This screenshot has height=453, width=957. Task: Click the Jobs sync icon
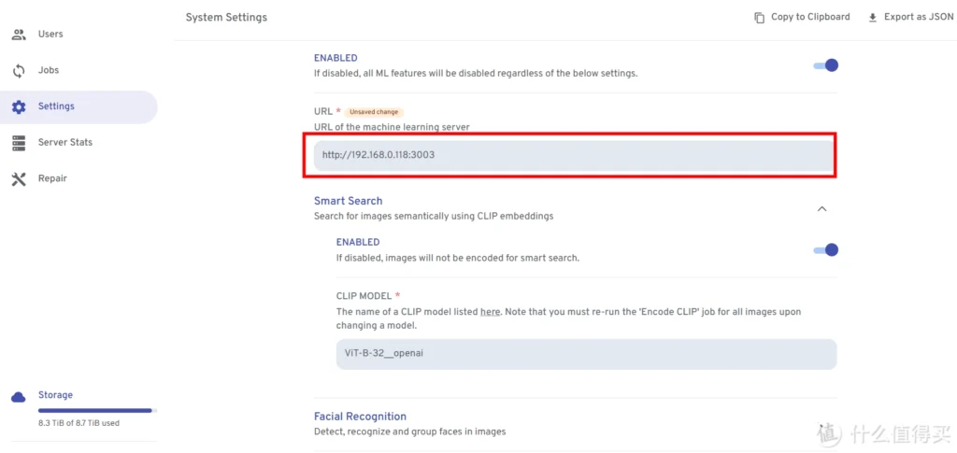[19, 71]
